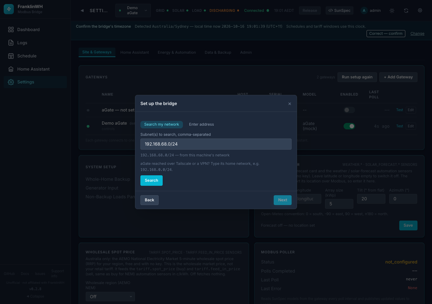
Task: Toggle enabled switch for aGate not set row
Action: coord(349,110)
